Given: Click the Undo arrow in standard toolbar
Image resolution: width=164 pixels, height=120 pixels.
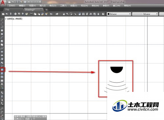Looking at the screenshot, I should click(51, 14).
